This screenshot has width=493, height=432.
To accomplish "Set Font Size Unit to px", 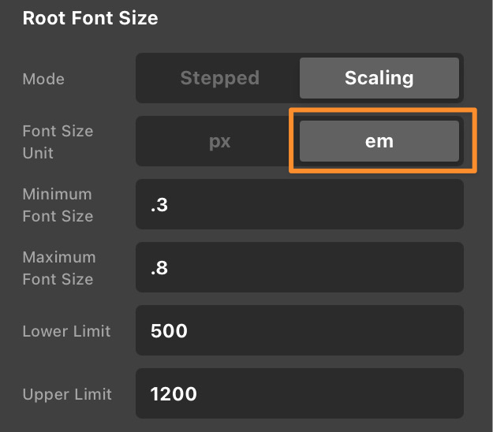I will [220, 141].
